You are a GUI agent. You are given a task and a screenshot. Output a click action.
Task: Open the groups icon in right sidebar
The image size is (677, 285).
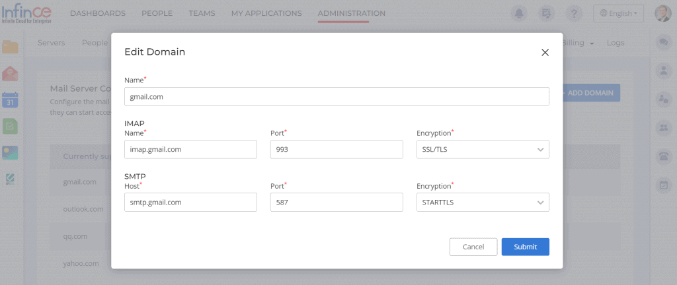coord(663,127)
